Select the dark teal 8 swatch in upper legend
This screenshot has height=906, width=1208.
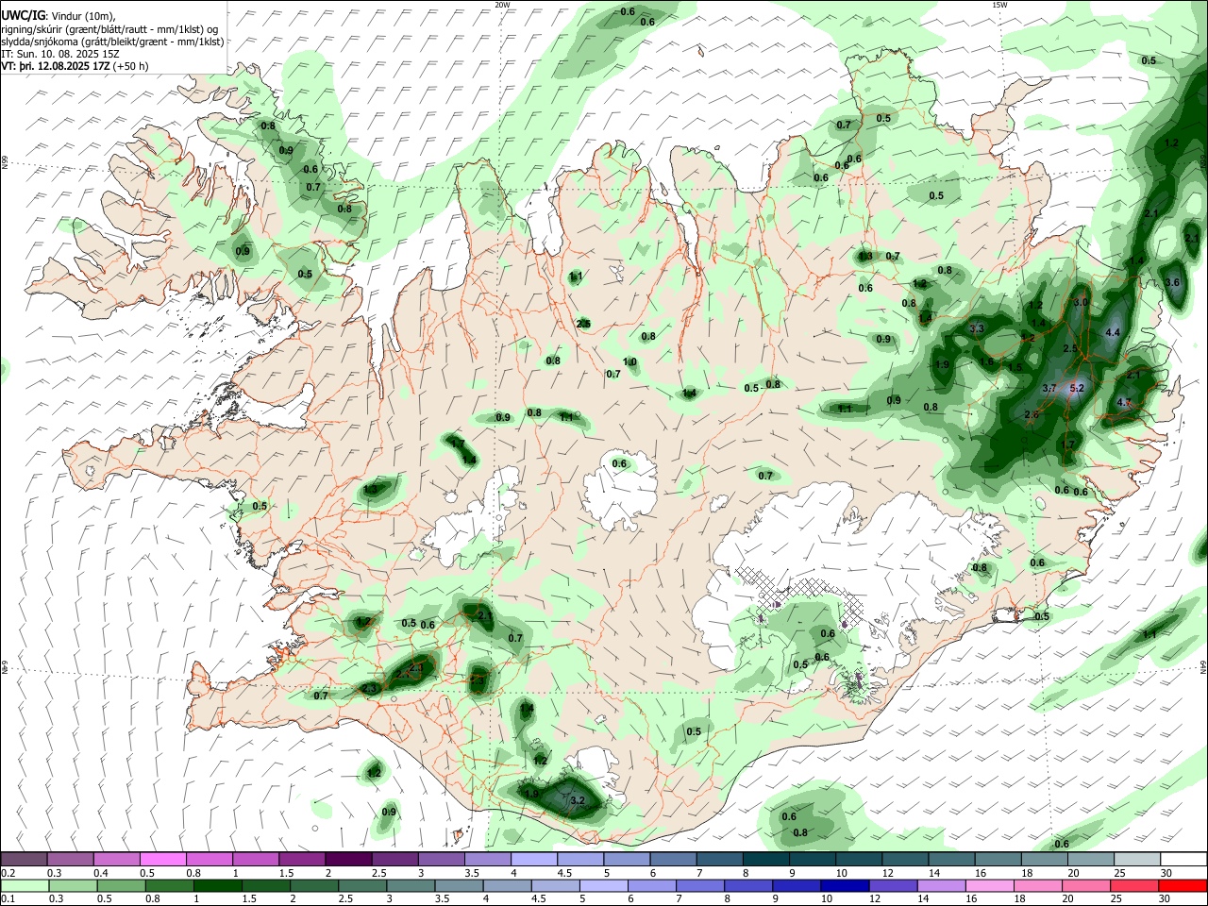pos(767,859)
